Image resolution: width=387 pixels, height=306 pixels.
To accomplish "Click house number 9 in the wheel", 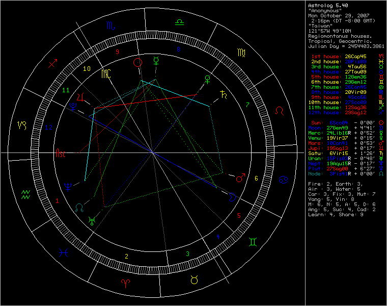I will pyautogui.click(x=117, y=52).
